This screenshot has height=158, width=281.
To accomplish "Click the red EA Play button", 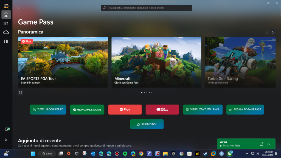I will tap(125, 109).
